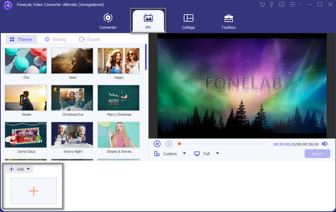Choose the Snowy Night theme

72,135
